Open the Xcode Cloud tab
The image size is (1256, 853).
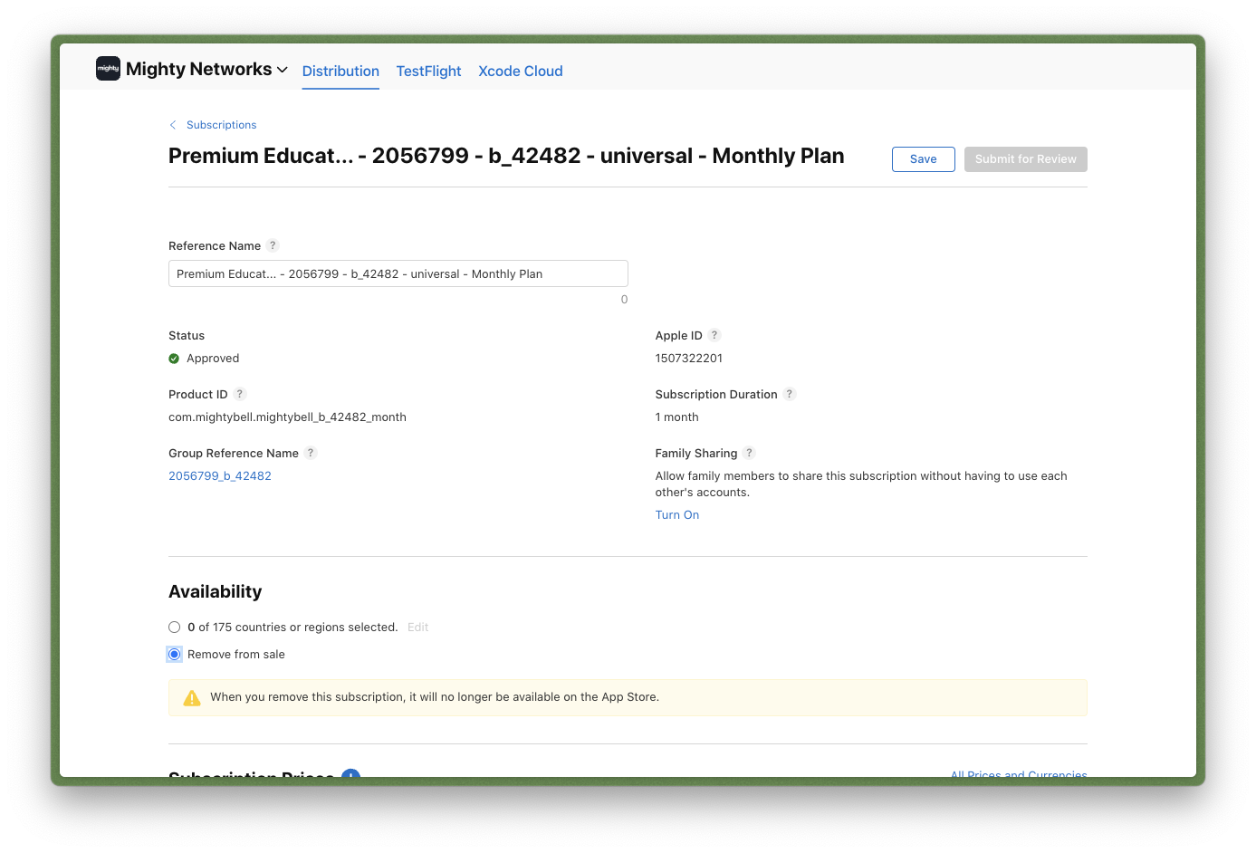click(521, 71)
